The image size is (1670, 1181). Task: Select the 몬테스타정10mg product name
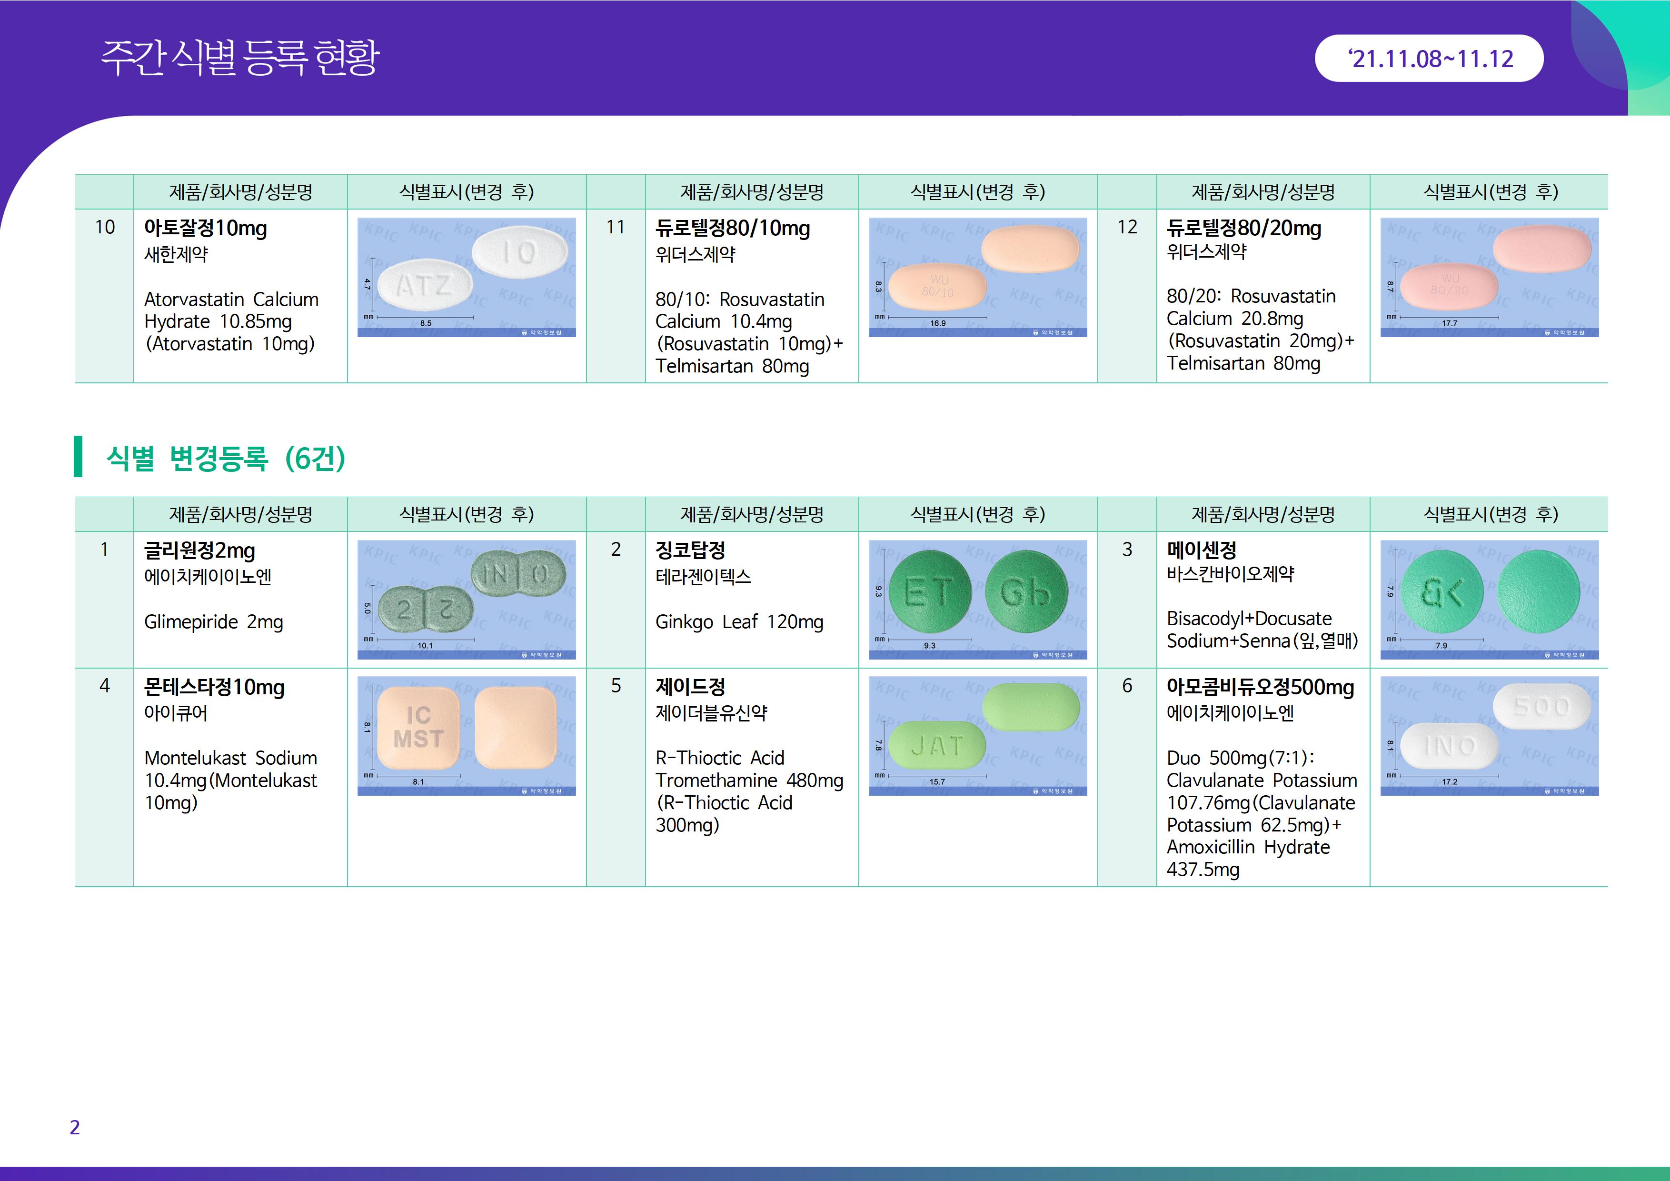pyautogui.click(x=214, y=687)
